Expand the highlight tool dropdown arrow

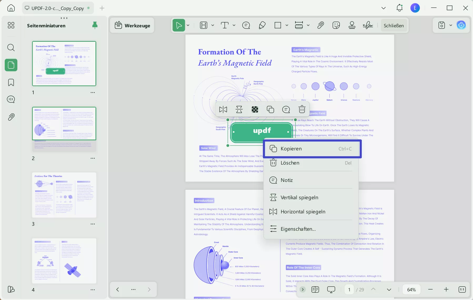213,25
